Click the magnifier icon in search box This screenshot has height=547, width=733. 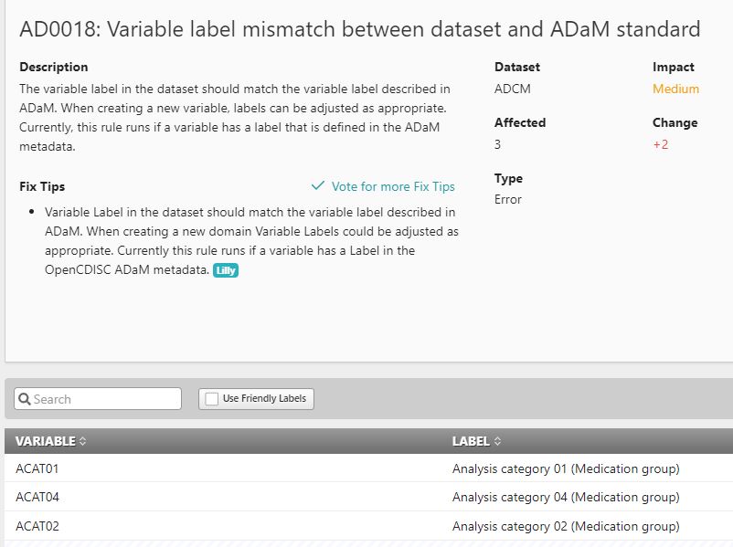(25, 399)
